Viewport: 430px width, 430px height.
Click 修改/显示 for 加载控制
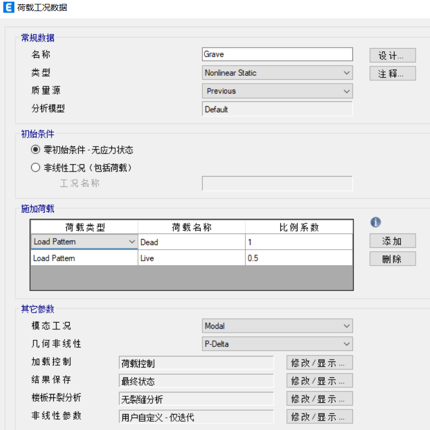[x=319, y=363]
